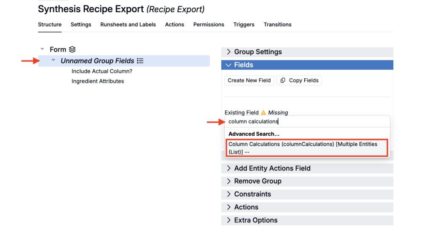Collapse the Form tree node
Screen dimensions: 434x233
pyautogui.click(x=42, y=49)
